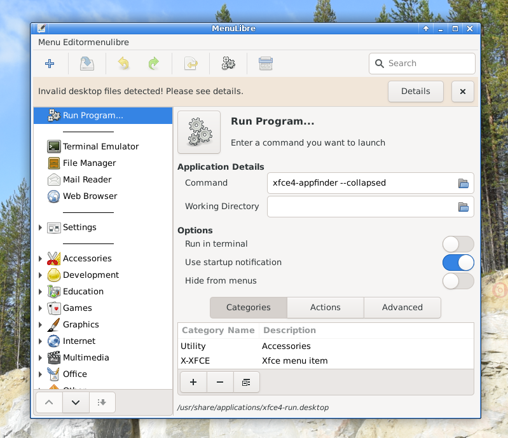Click the gears execute launcher toolbar icon
The height and width of the screenshot is (438, 508).
228,64
